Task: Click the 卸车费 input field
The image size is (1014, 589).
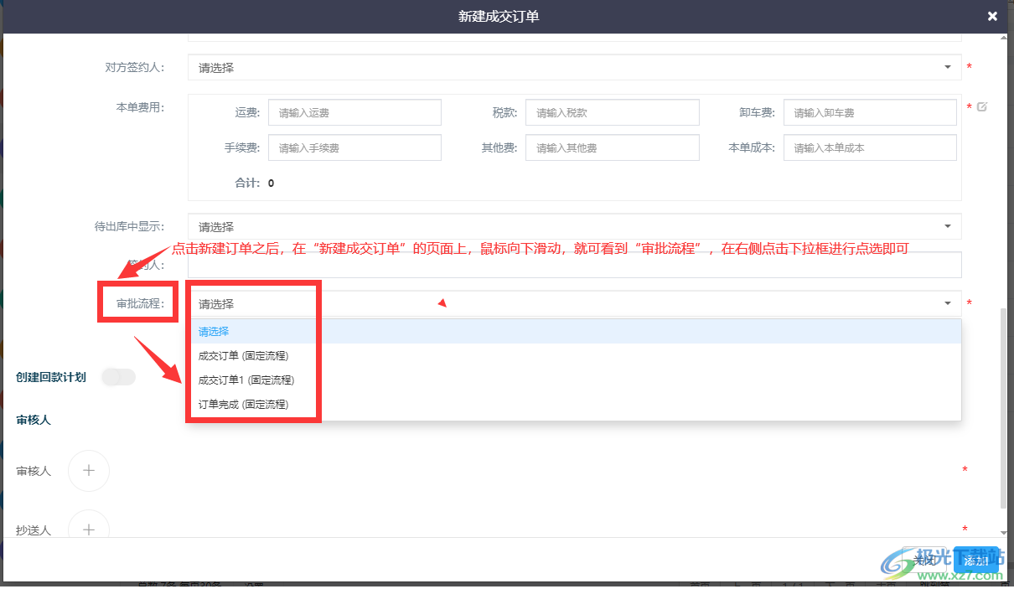Action: pyautogui.click(x=870, y=112)
